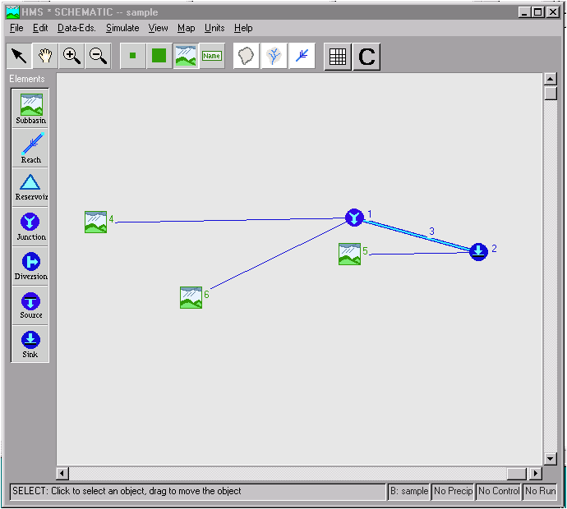Select the Reach element tool
567x509 pixels.
point(31,148)
